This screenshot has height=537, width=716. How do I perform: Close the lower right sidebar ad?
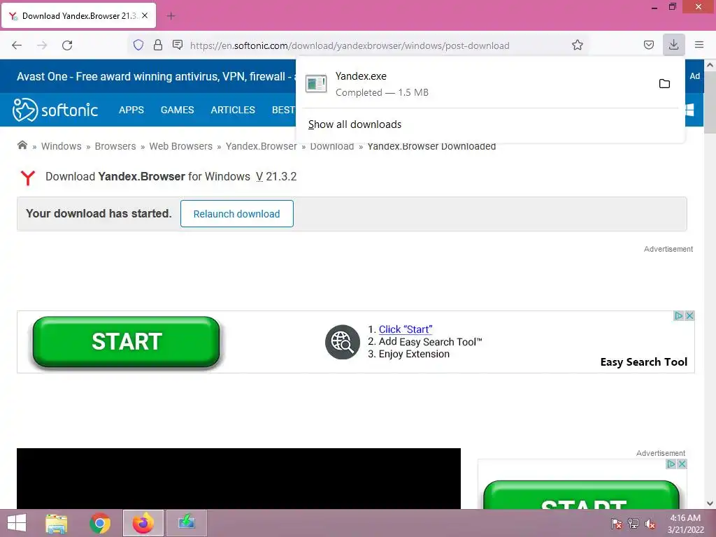coord(682,464)
